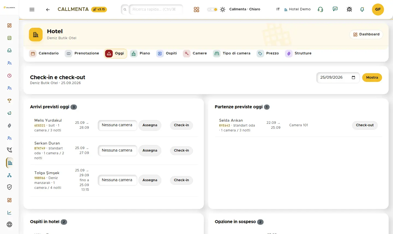This screenshot has width=393, height=234.
Task: Check in Melis Yurdakul
Action: coord(181,125)
